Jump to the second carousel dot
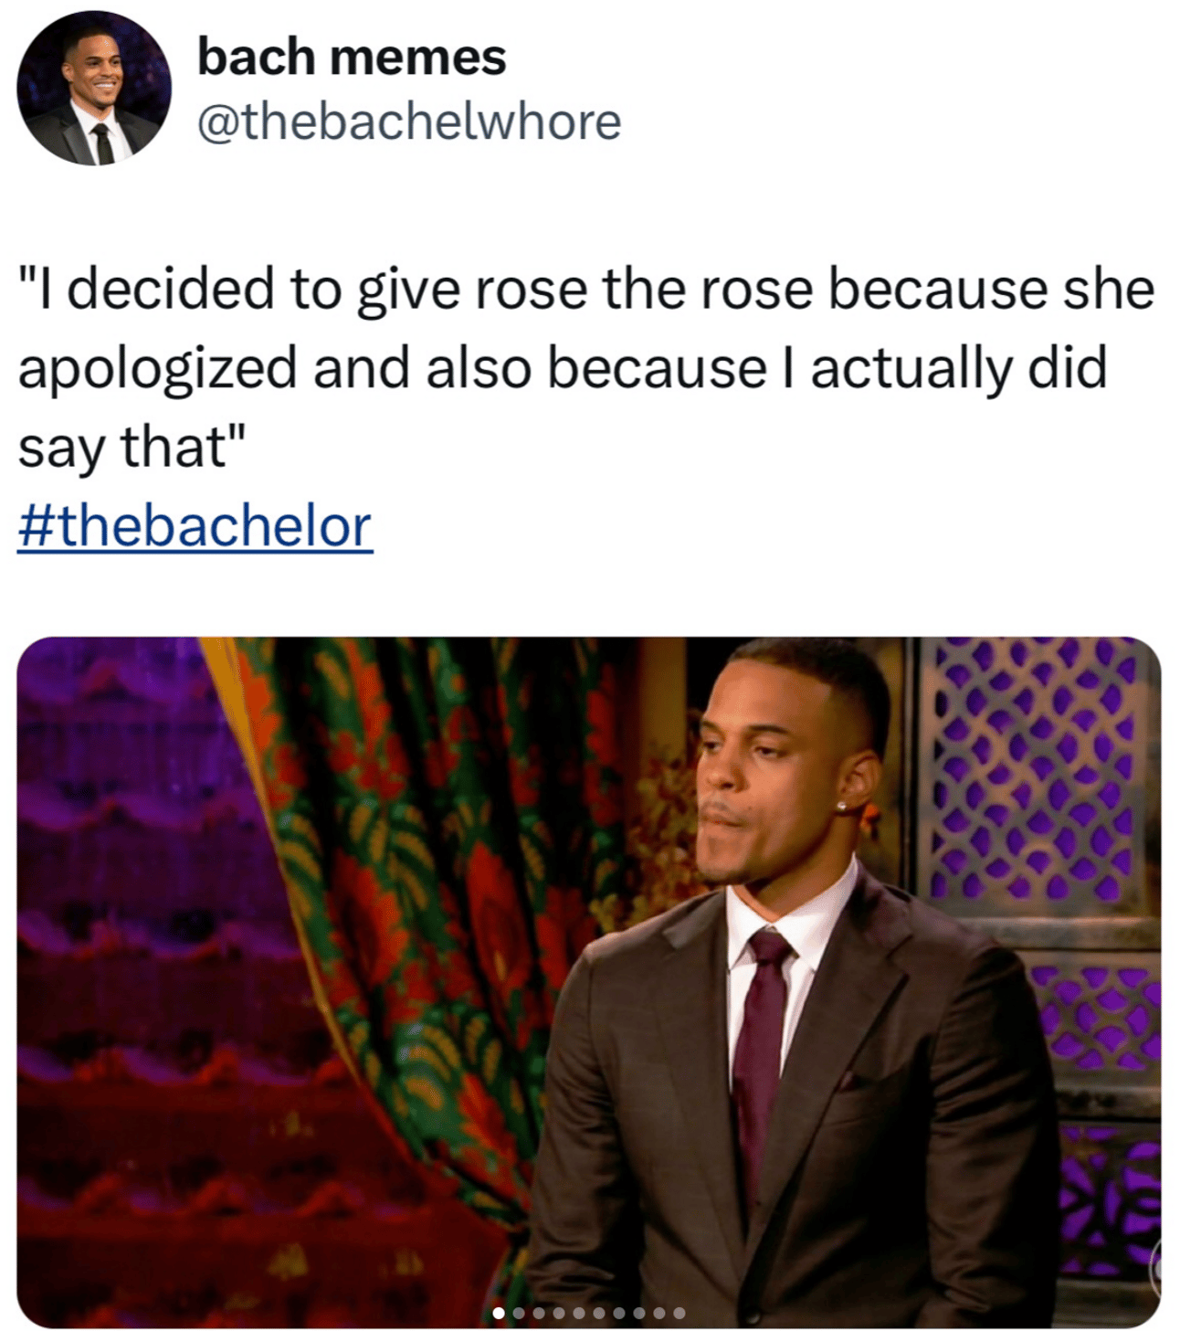 [519, 1313]
